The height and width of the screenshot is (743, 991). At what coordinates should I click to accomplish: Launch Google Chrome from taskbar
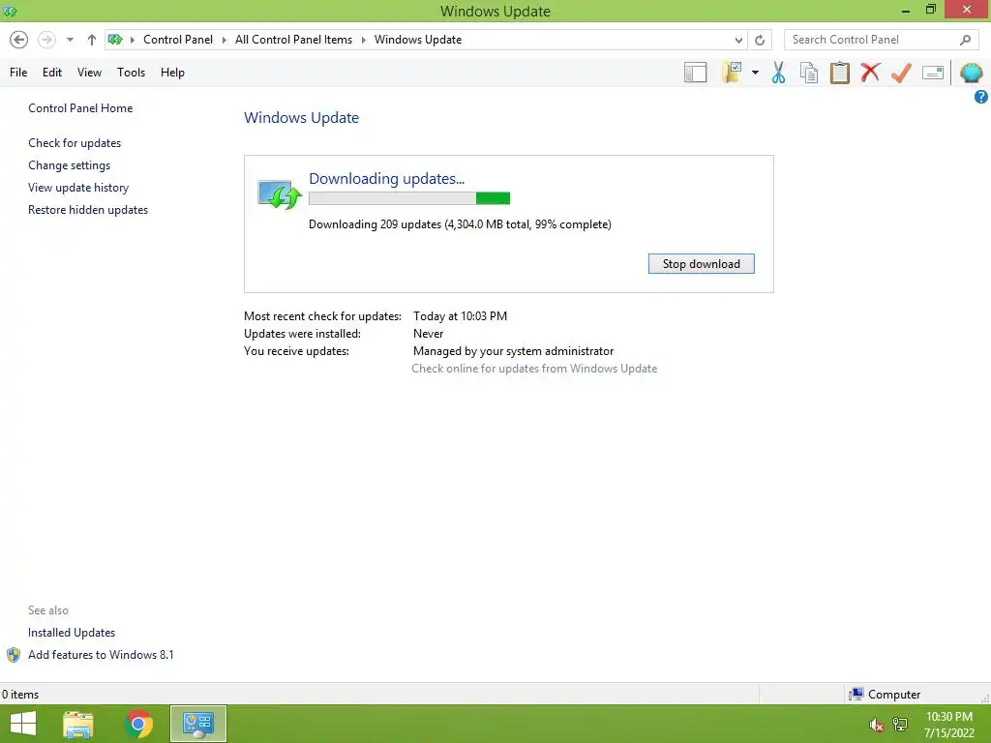point(138,724)
